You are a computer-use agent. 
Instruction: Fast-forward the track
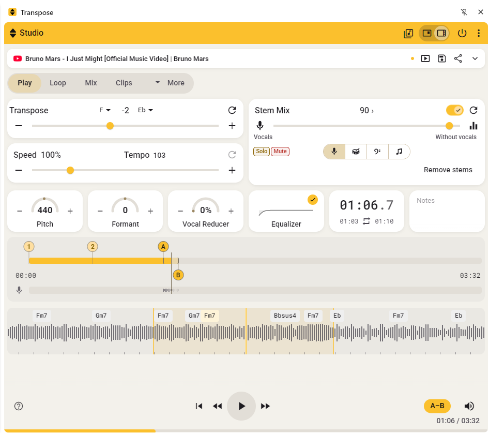tap(265, 406)
